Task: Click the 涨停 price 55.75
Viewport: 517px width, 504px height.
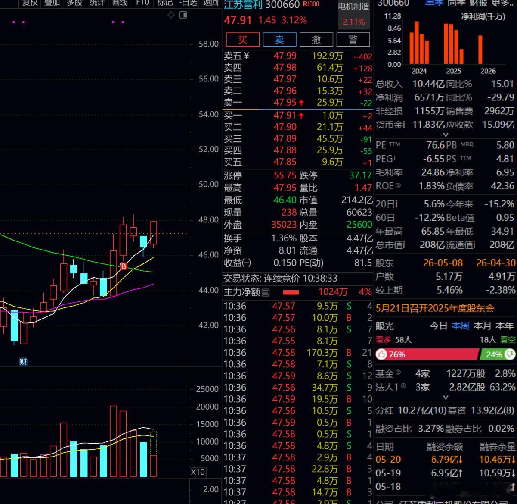Action: pos(285,175)
